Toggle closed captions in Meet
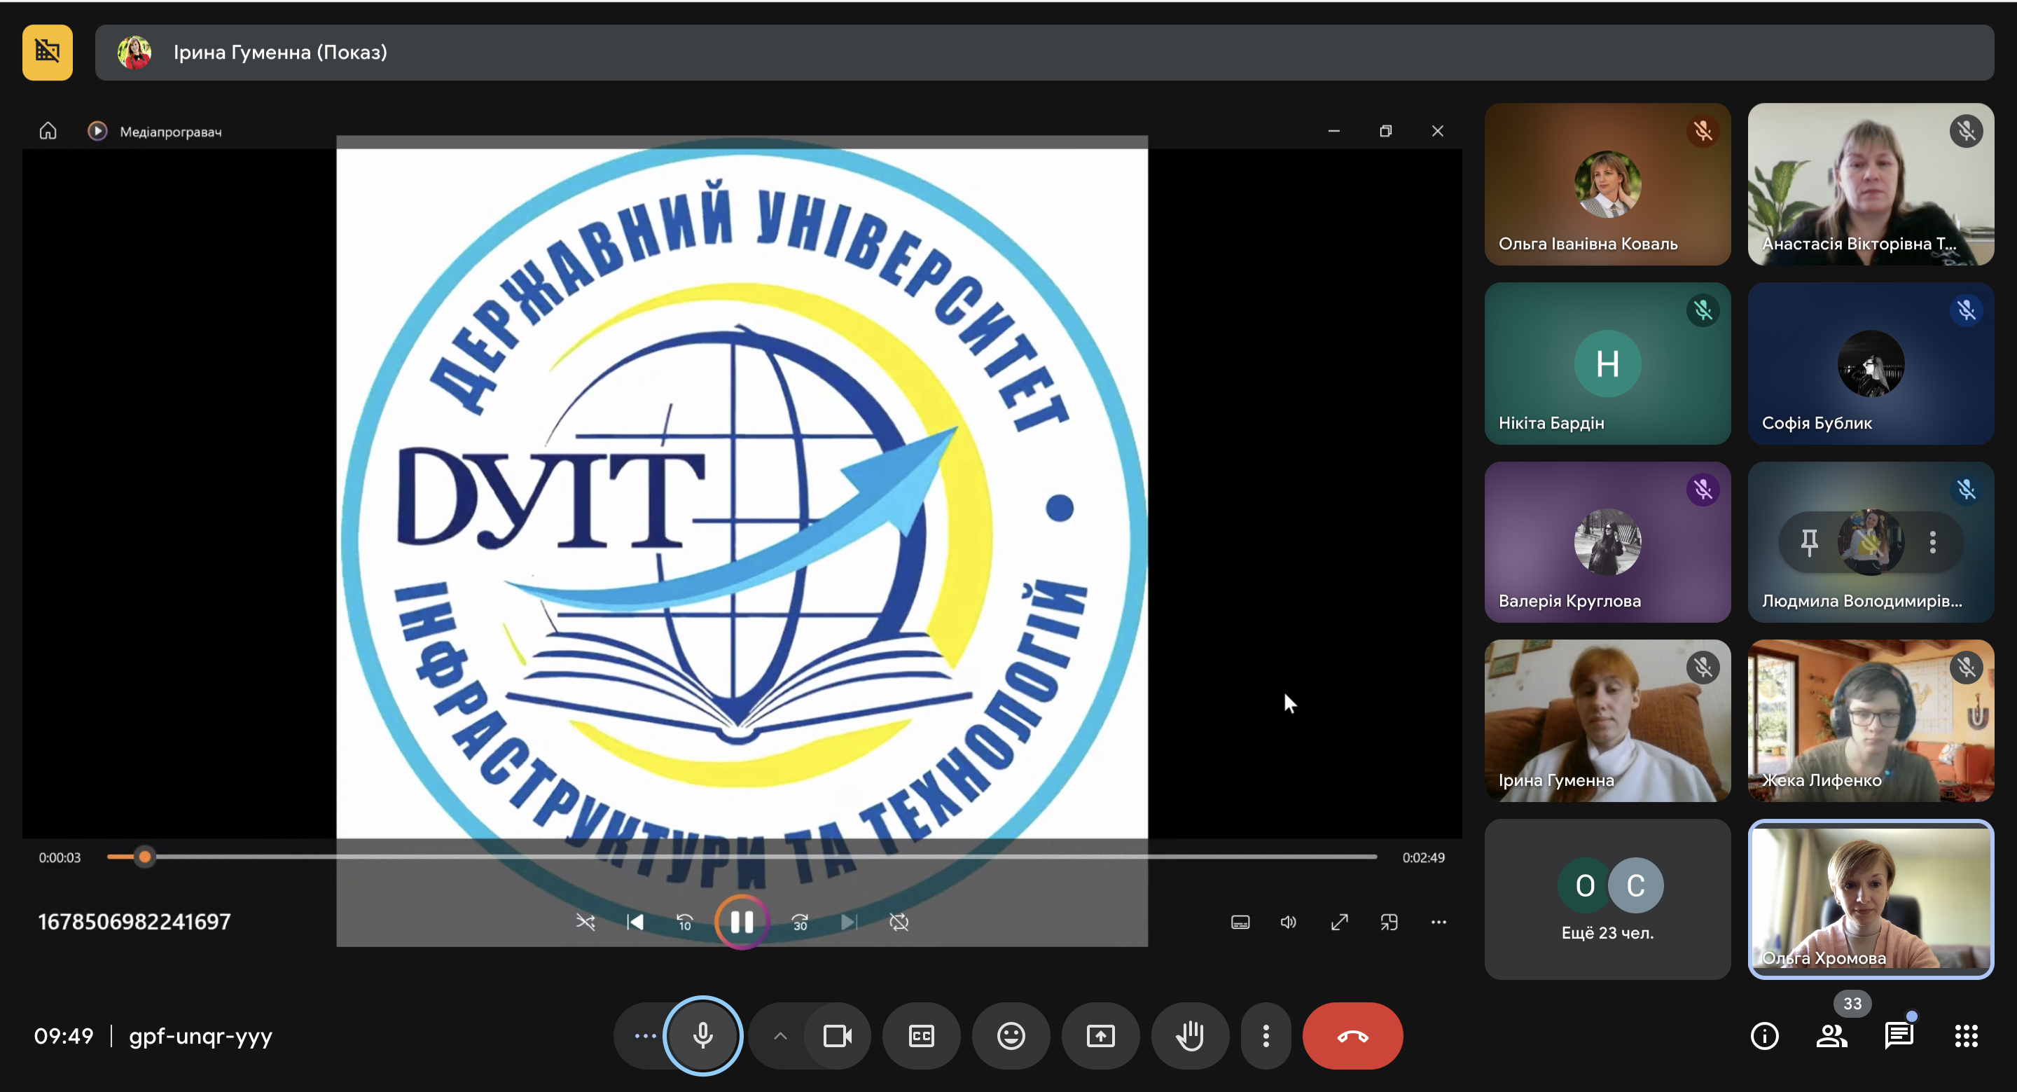 click(921, 1037)
